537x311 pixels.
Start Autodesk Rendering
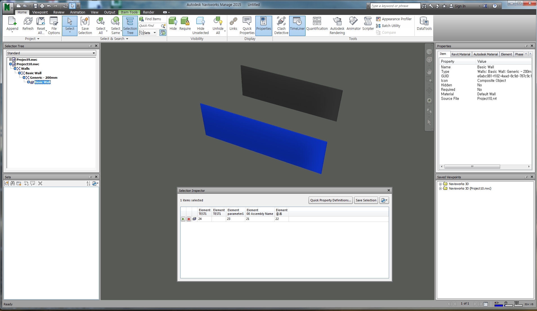[337, 25]
